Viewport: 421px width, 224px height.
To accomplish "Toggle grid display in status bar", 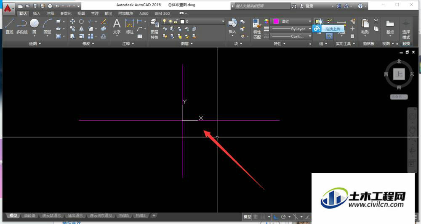I will (x=256, y=216).
